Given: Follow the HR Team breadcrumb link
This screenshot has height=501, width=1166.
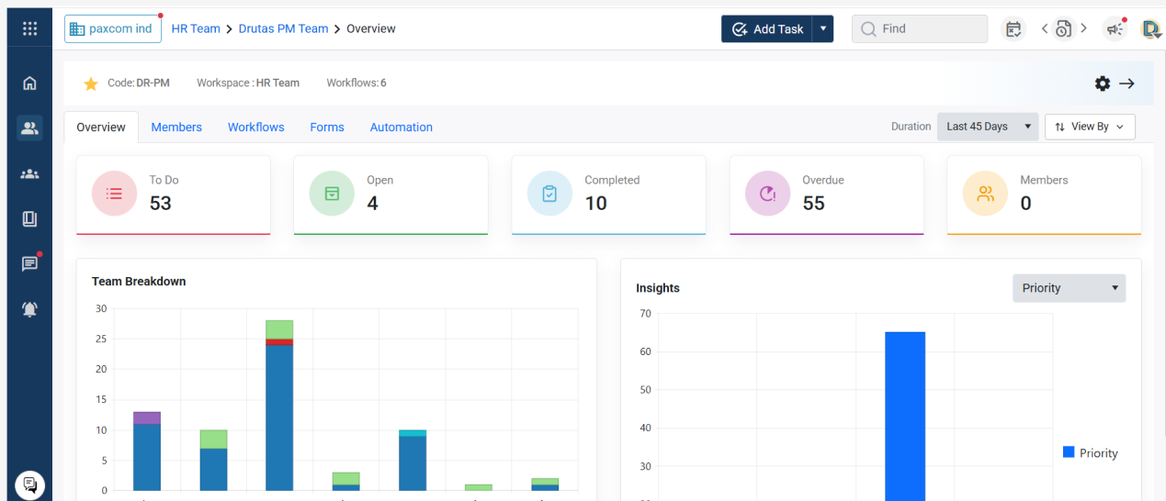Looking at the screenshot, I should (x=196, y=28).
